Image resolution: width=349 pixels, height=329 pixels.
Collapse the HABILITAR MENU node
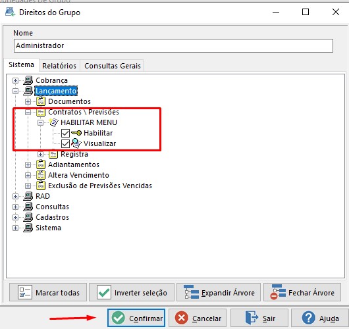pyautogui.click(x=40, y=122)
